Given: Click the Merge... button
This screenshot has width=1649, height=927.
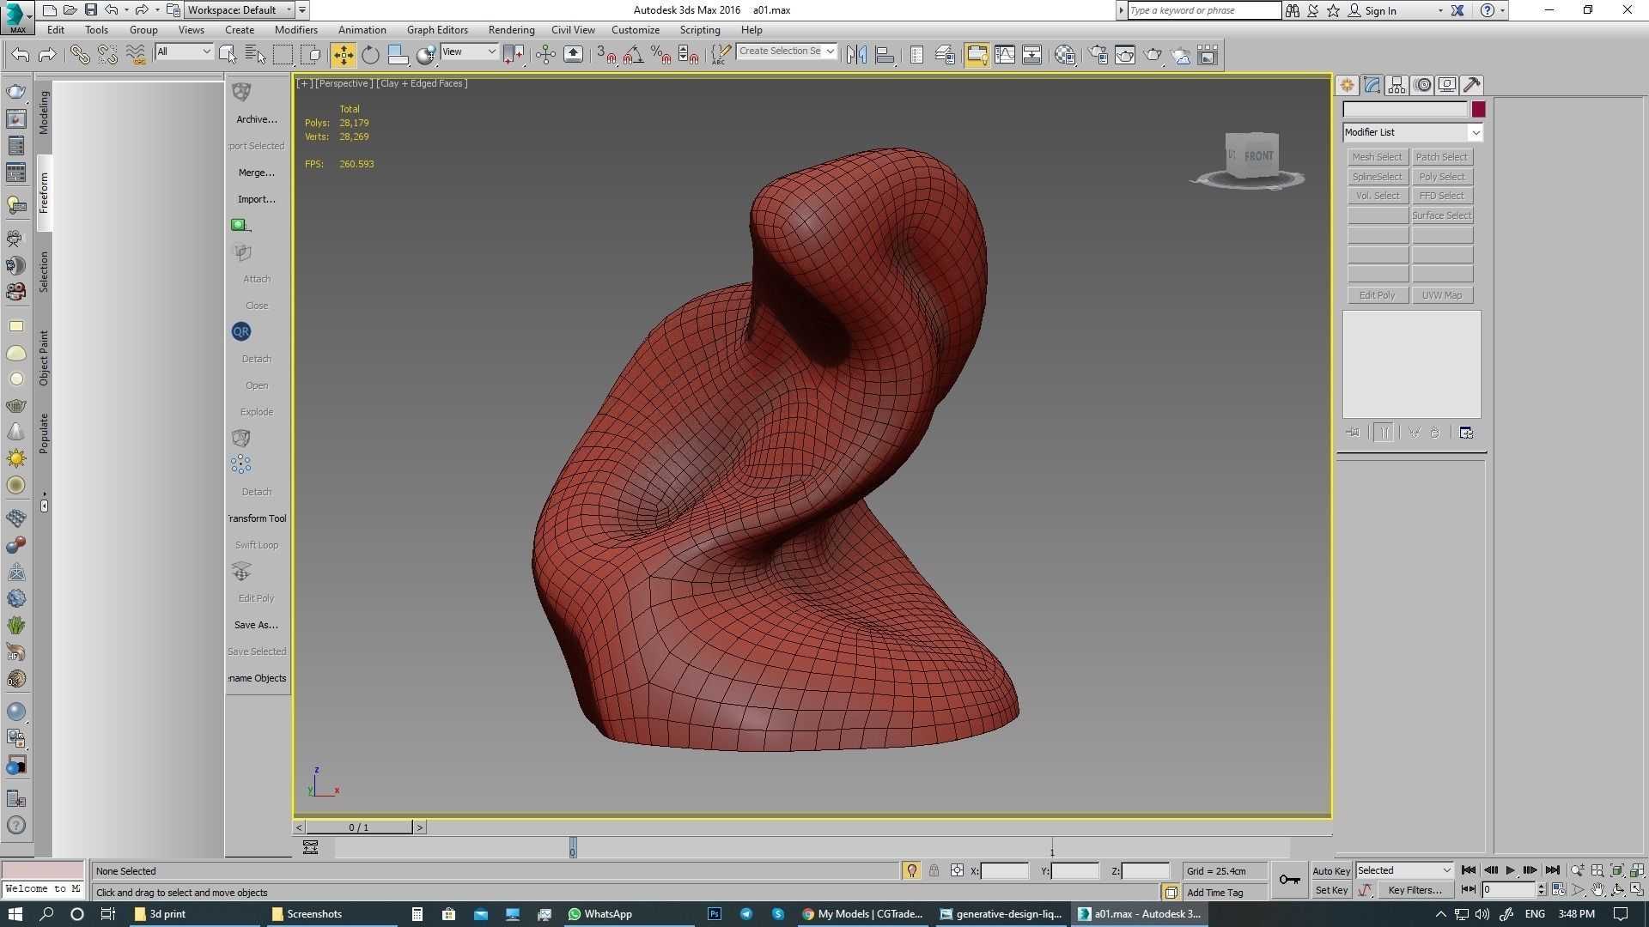Looking at the screenshot, I should (256, 173).
